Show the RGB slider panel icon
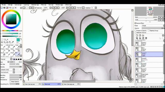The image size is (165, 92). click(x=4, y=8)
